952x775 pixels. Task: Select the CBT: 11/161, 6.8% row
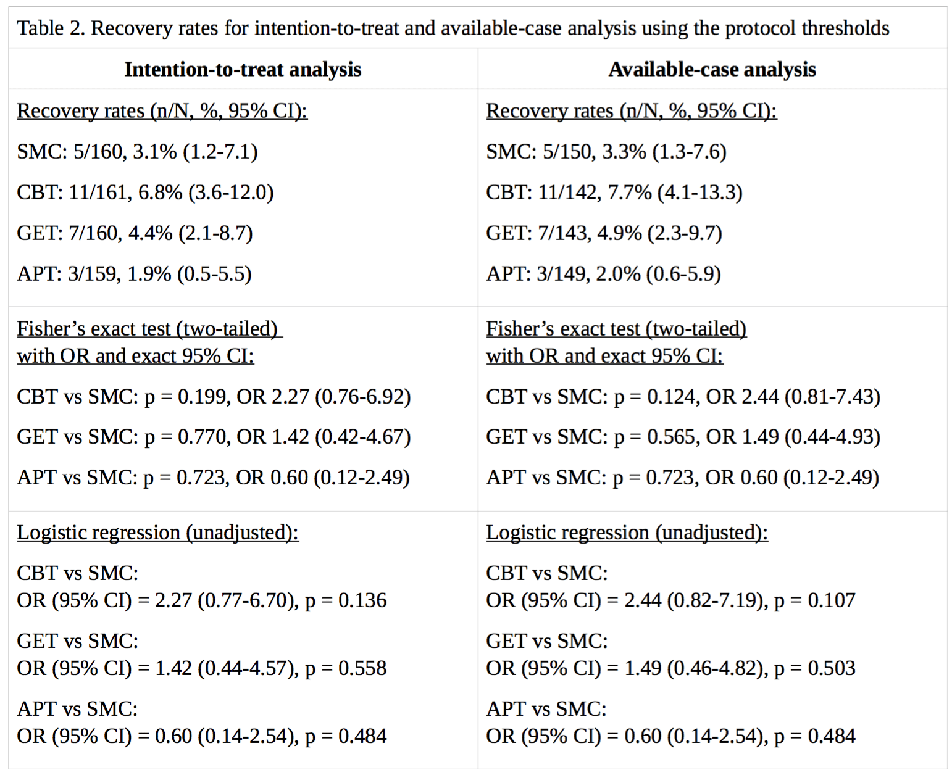click(145, 192)
